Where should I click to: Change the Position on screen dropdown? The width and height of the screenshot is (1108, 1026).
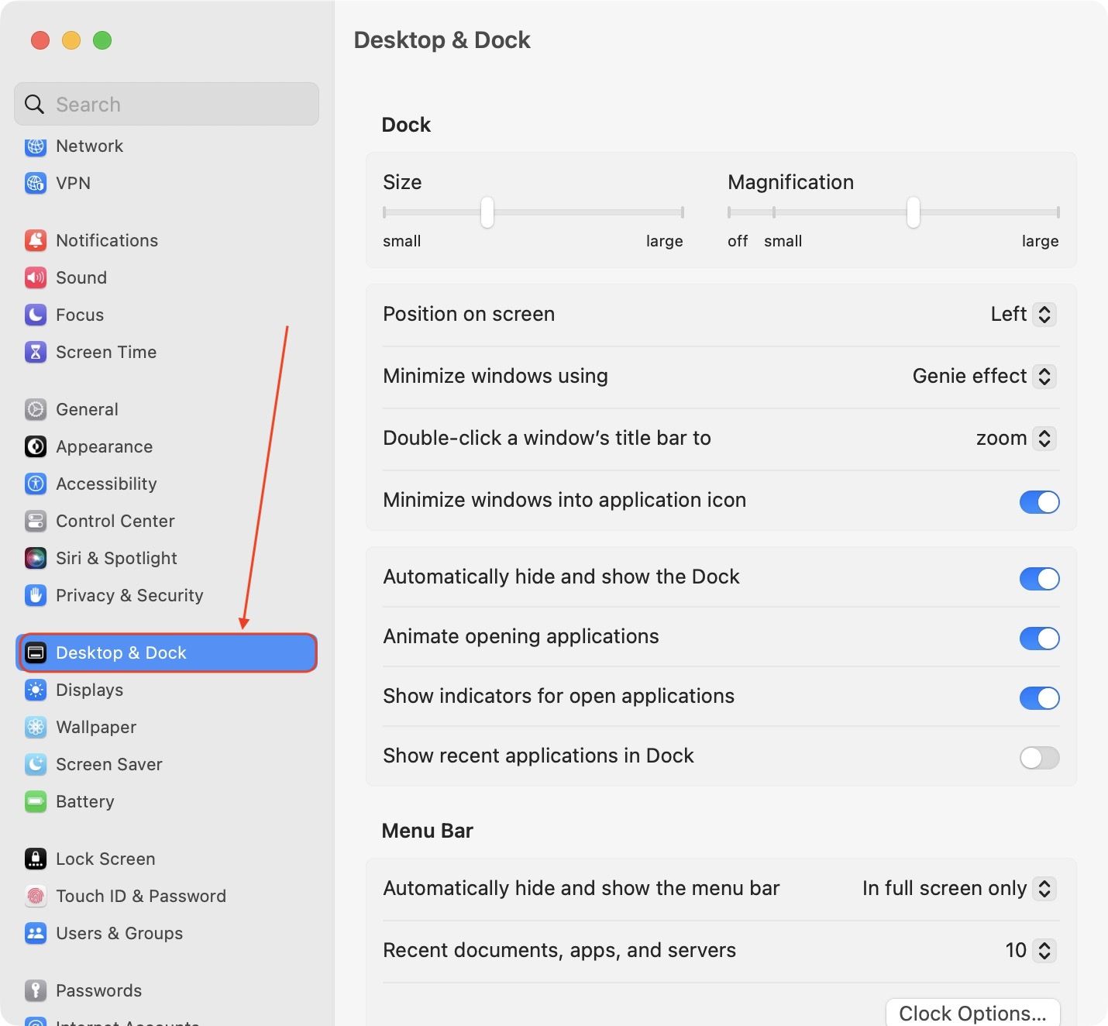coord(1022,314)
